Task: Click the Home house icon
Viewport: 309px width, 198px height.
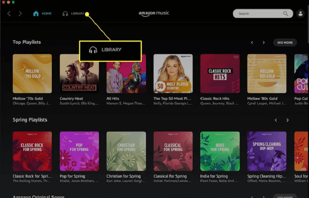Action: pyautogui.click(x=36, y=14)
